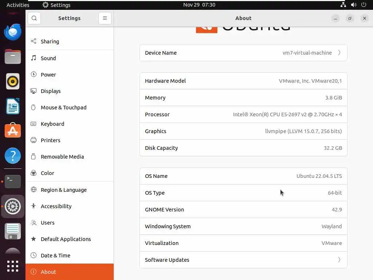373x280 pixels.
Task: Open LibreOffice Writer from the dock
Action: pos(13,106)
